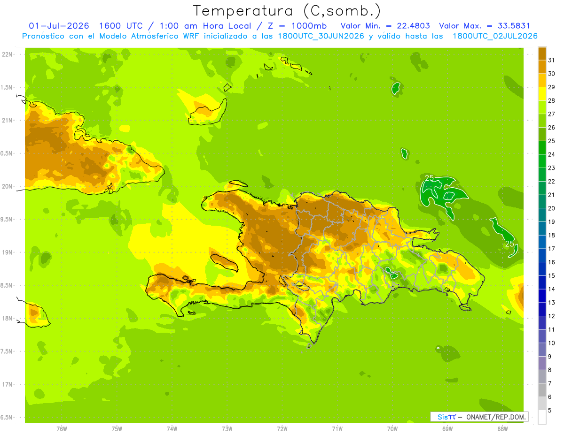Click the title "Temperatura (C,somb.)"
Screen dimensions: 564x435
(x=287, y=11)
